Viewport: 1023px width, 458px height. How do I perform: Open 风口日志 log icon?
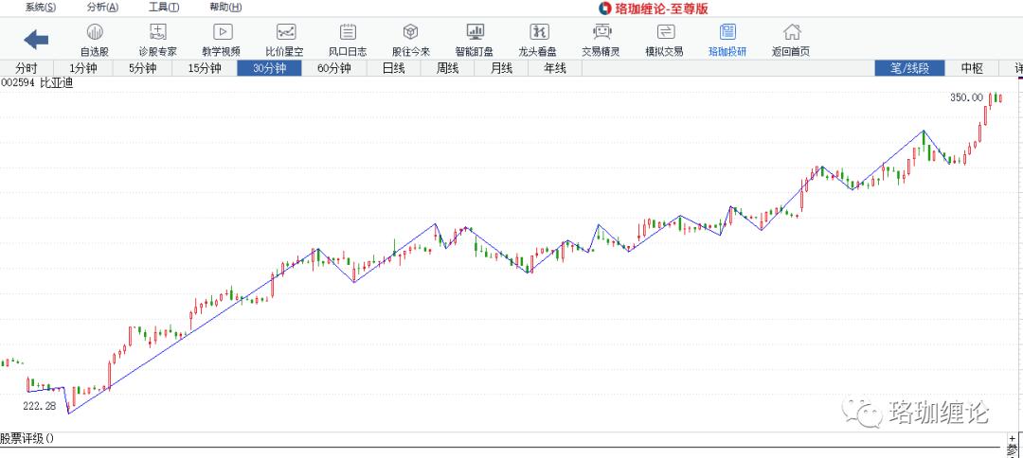click(349, 32)
